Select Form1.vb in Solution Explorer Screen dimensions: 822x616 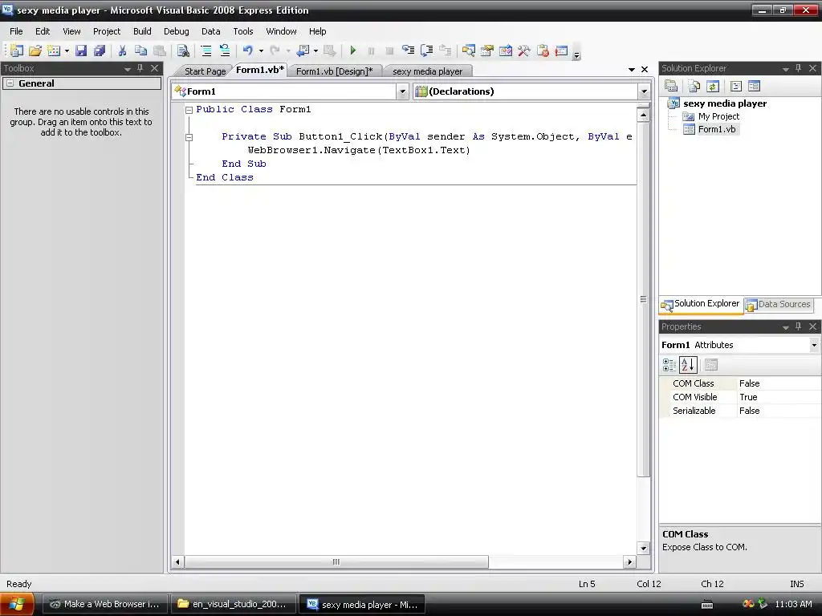click(x=717, y=129)
